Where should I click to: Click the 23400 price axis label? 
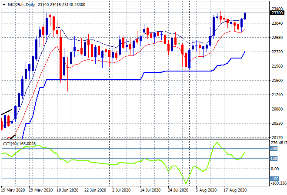[x=277, y=9]
